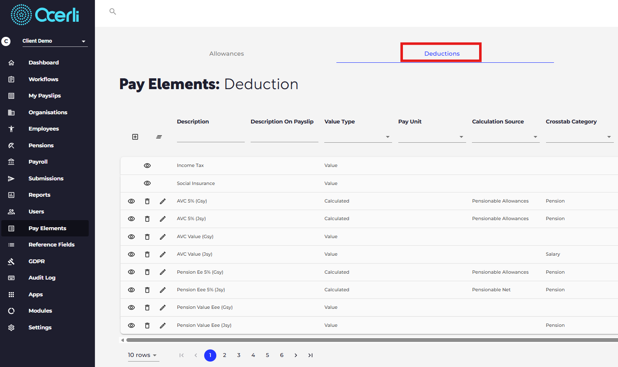
Task: View the AVC Value (Jsy) element
Action: pyautogui.click(x=131, y=254)
